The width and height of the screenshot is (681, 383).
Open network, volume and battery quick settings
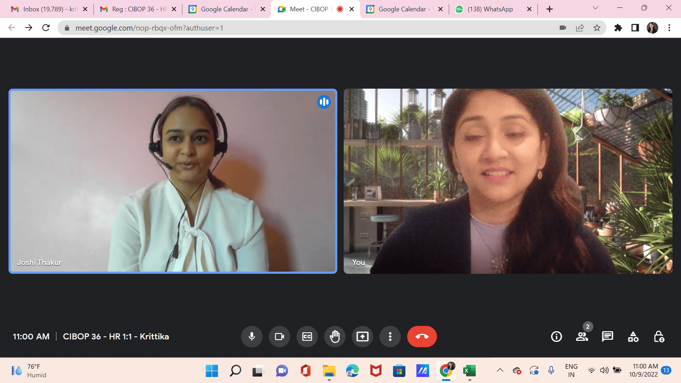tap(605, 371)
